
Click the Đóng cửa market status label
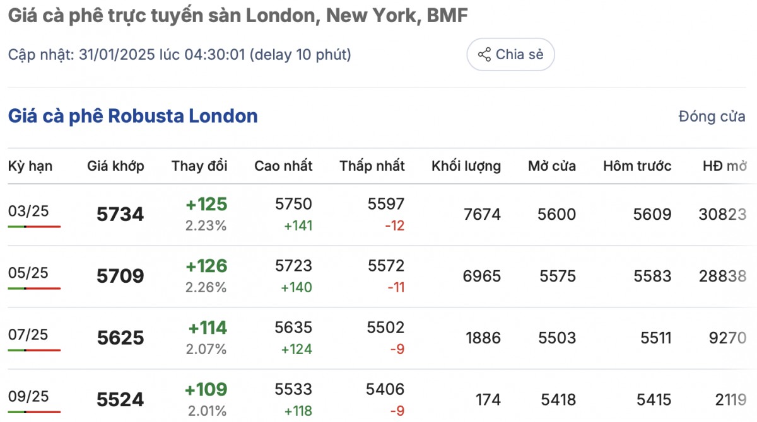[712, 117]
